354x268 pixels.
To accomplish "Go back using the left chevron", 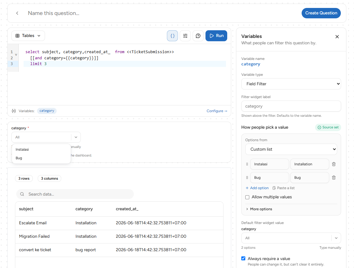I will coord(17,13).
